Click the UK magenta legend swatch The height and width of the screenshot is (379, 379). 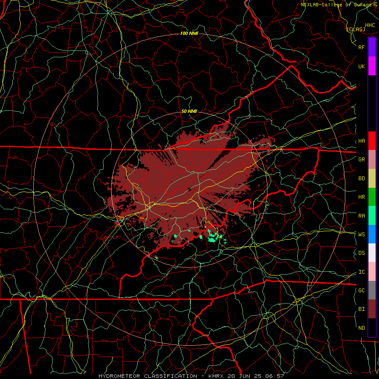point(372,66)
